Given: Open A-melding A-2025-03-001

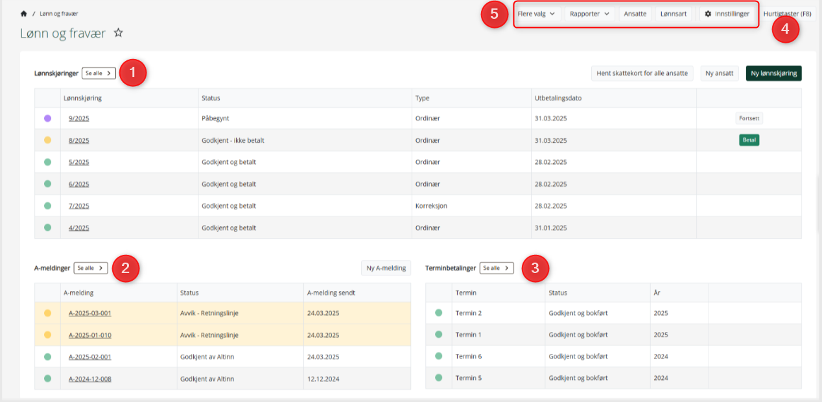Looking at the screenshot, I should tap(90, 313).
